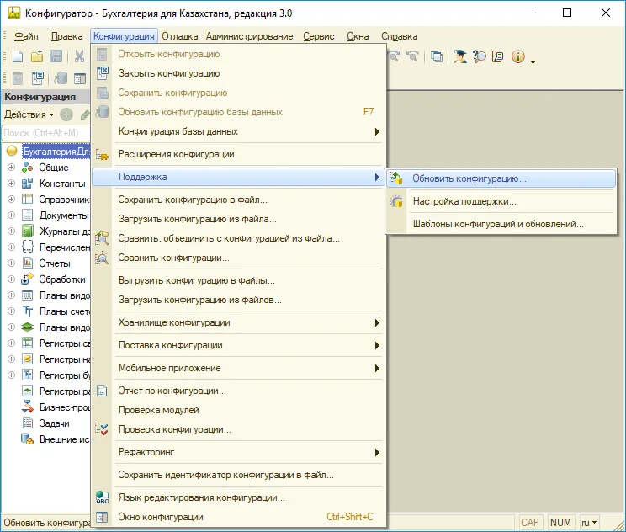The height and width of the screenshot is (532, 626).
Task: Choose Проверка модулей entry
Action: [x=239, y=410]
